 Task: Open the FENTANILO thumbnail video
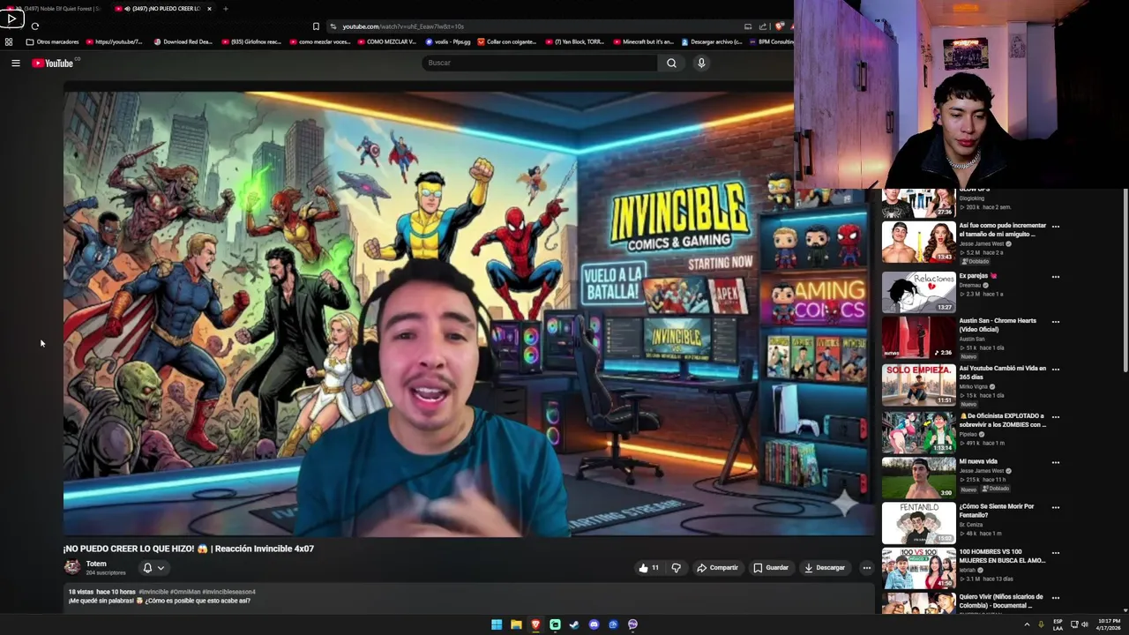(x=918, y=523)
